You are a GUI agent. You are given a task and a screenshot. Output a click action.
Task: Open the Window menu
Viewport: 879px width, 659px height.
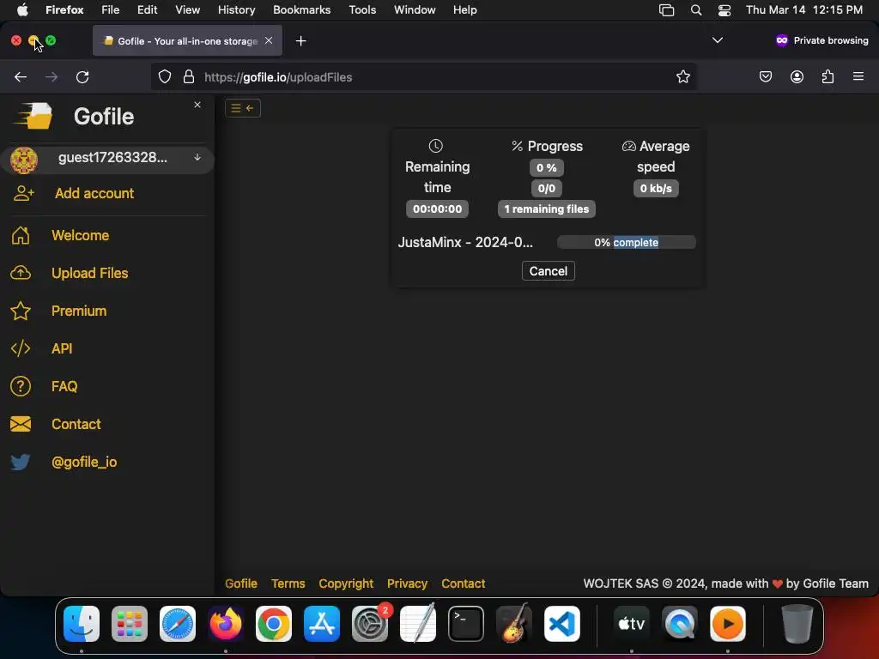(x=415, y=10)
